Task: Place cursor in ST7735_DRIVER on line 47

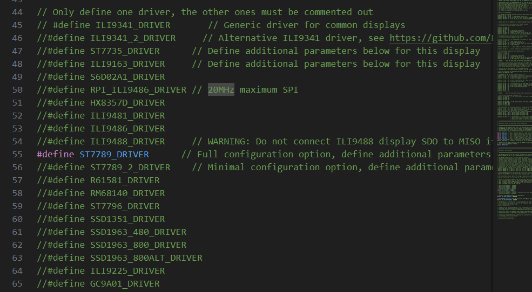Action: [x=125, y=51]
